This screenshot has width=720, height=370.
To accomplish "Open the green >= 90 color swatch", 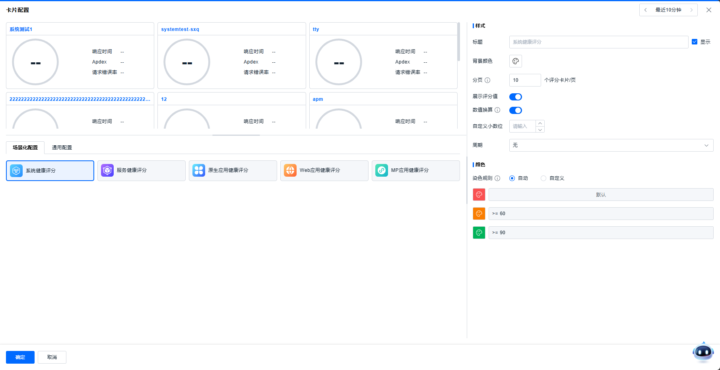I will (x=479, y=233).
